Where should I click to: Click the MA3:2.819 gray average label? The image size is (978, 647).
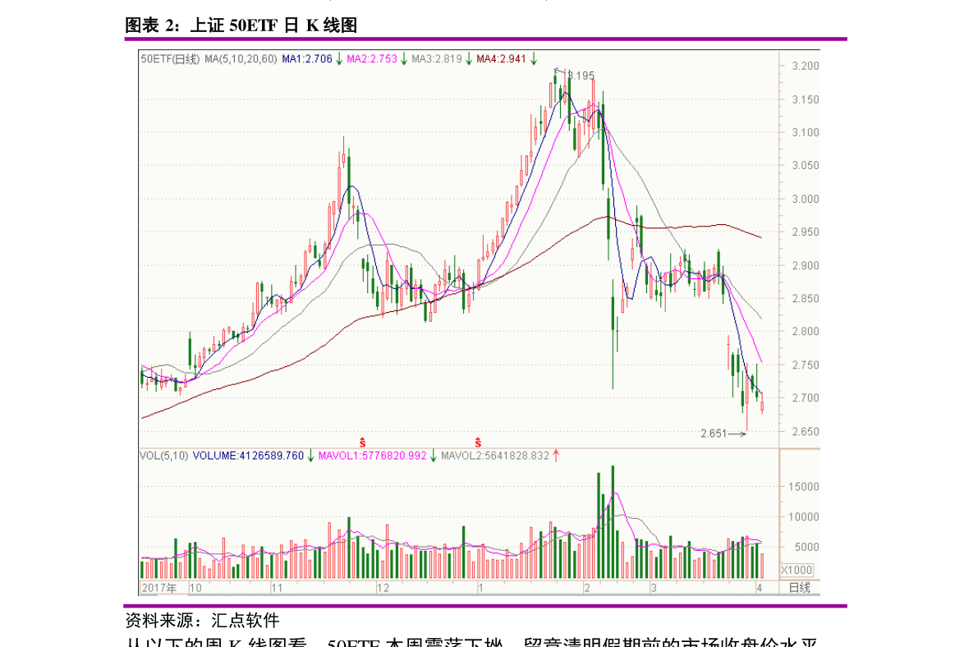[437, 58]
